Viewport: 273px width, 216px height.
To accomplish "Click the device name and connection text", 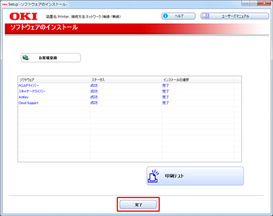I will coord(83,17).
